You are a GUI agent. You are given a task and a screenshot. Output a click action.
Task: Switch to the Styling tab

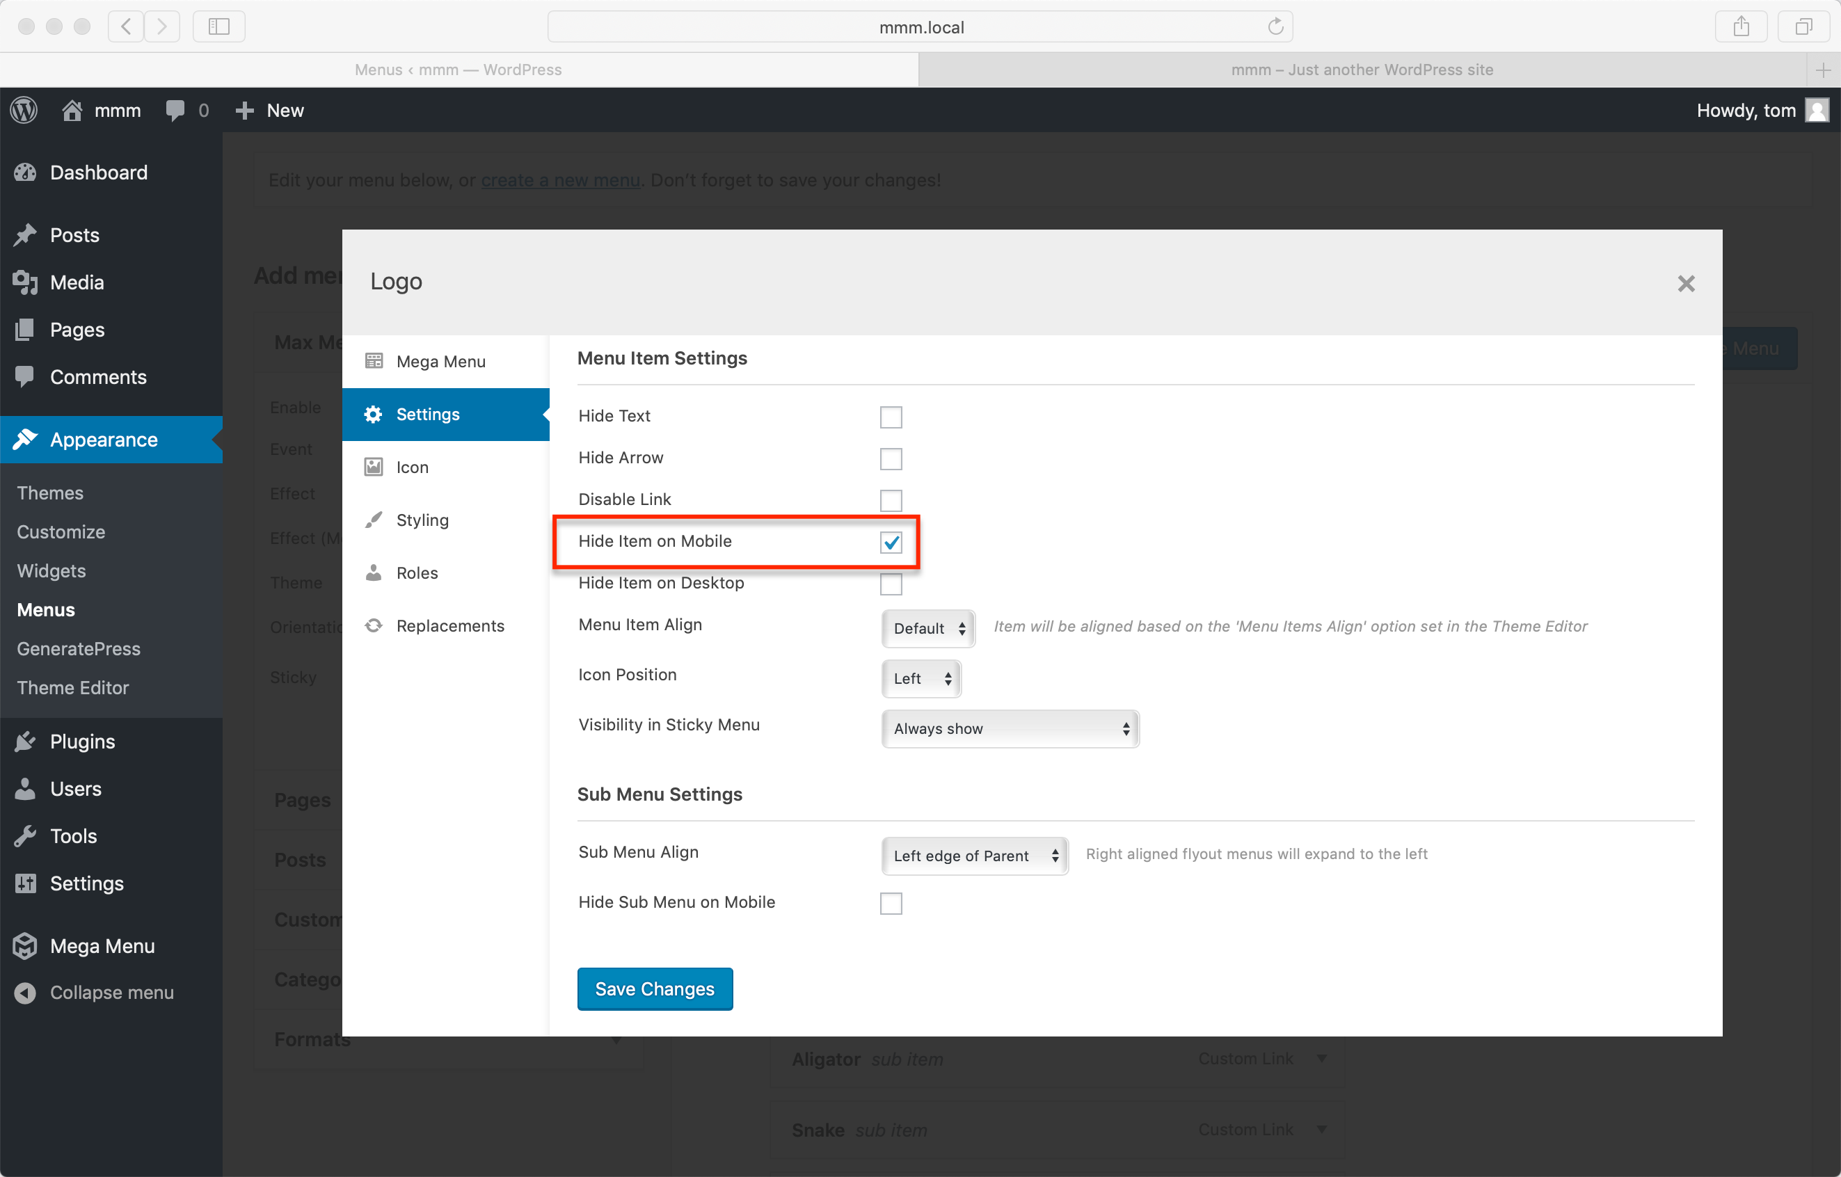tap(422, 520)
